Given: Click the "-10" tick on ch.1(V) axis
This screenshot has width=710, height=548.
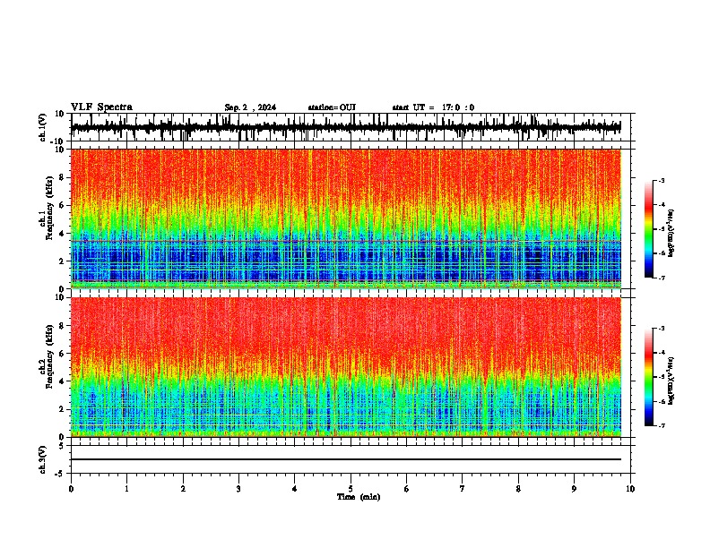Looking at the screenshot, I should pyautogui.click(x=58, y=141).
